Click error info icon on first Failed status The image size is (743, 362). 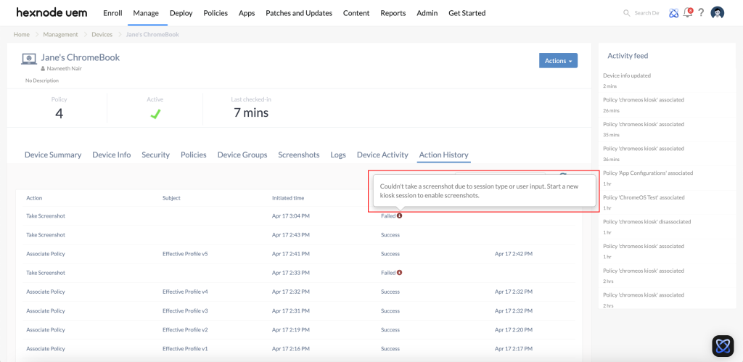[399, 215]
